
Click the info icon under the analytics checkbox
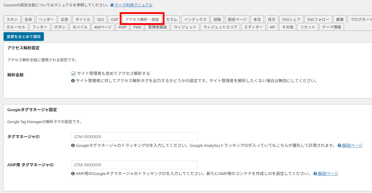coord(73,81)
